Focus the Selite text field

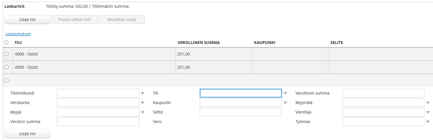(241, 112)
